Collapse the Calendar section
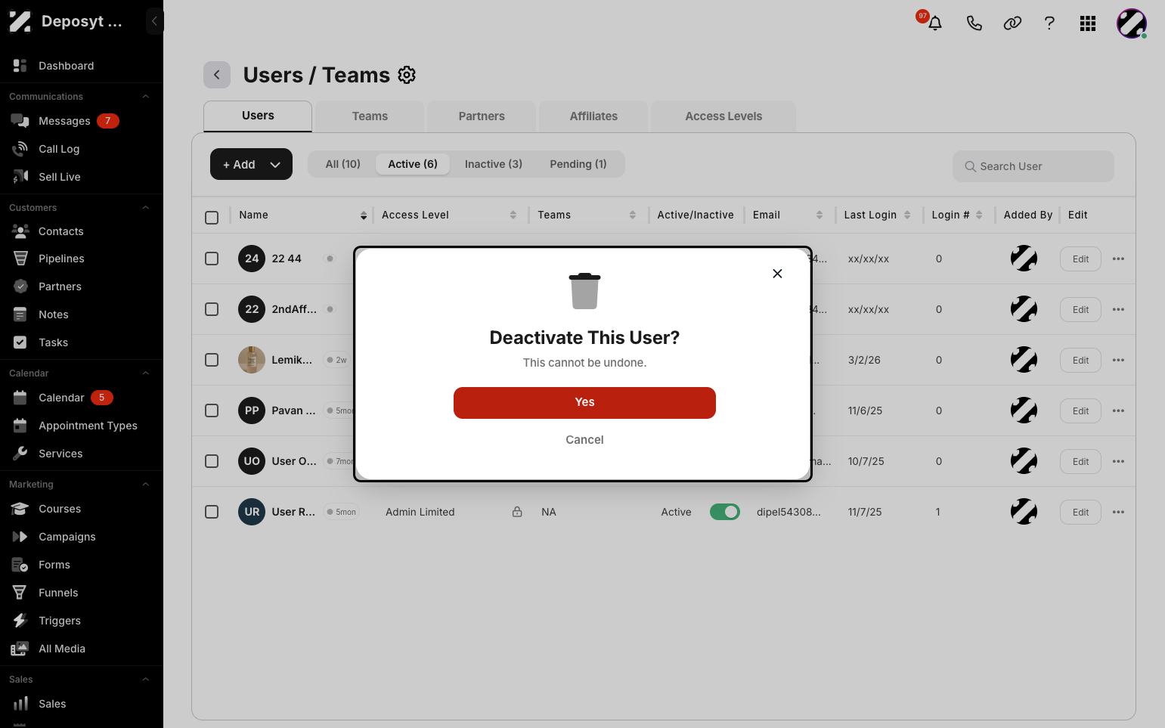Viewport: 1165px width, 728px height. click(x=146, y=373)
